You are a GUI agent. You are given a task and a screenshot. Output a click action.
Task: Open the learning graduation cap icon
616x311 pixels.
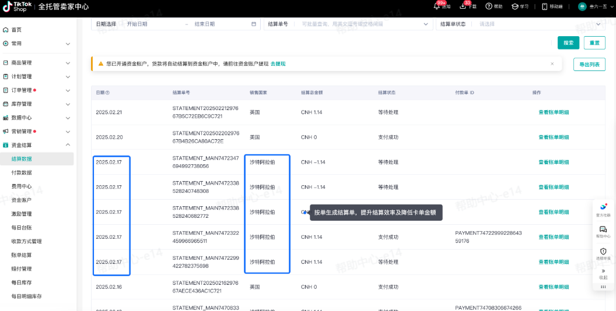[x=514, y=6]
